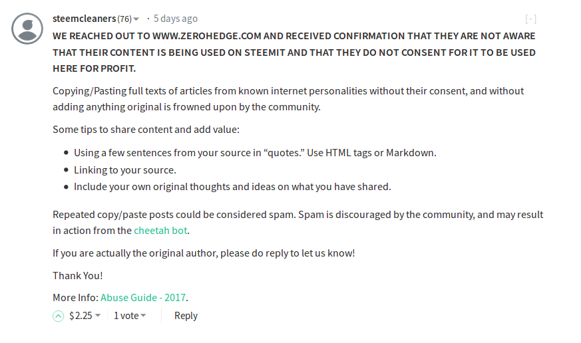This screenshot has width=581, height=343.
Task: Click the bold ZEROHEDGE.COM confirmation headline
Action: [x=294, y=52]
